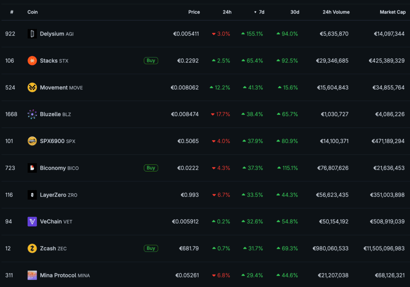
Task: Sort by Market Cap column header
Action: (x=393, y=12)
